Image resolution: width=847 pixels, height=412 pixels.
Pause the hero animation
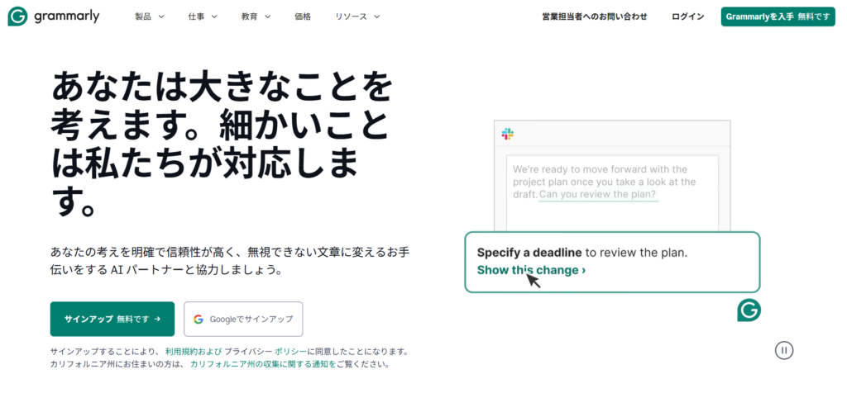pos(784,350)
